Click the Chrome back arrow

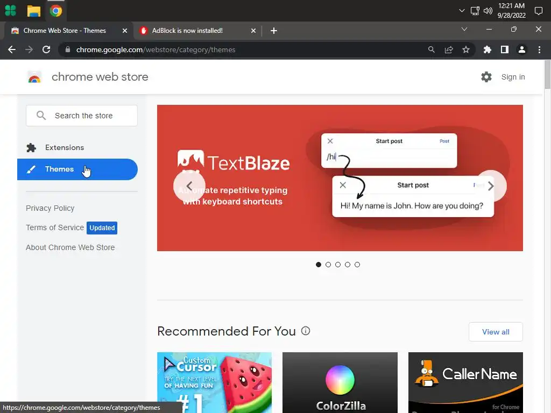click(x=12, y=49)
